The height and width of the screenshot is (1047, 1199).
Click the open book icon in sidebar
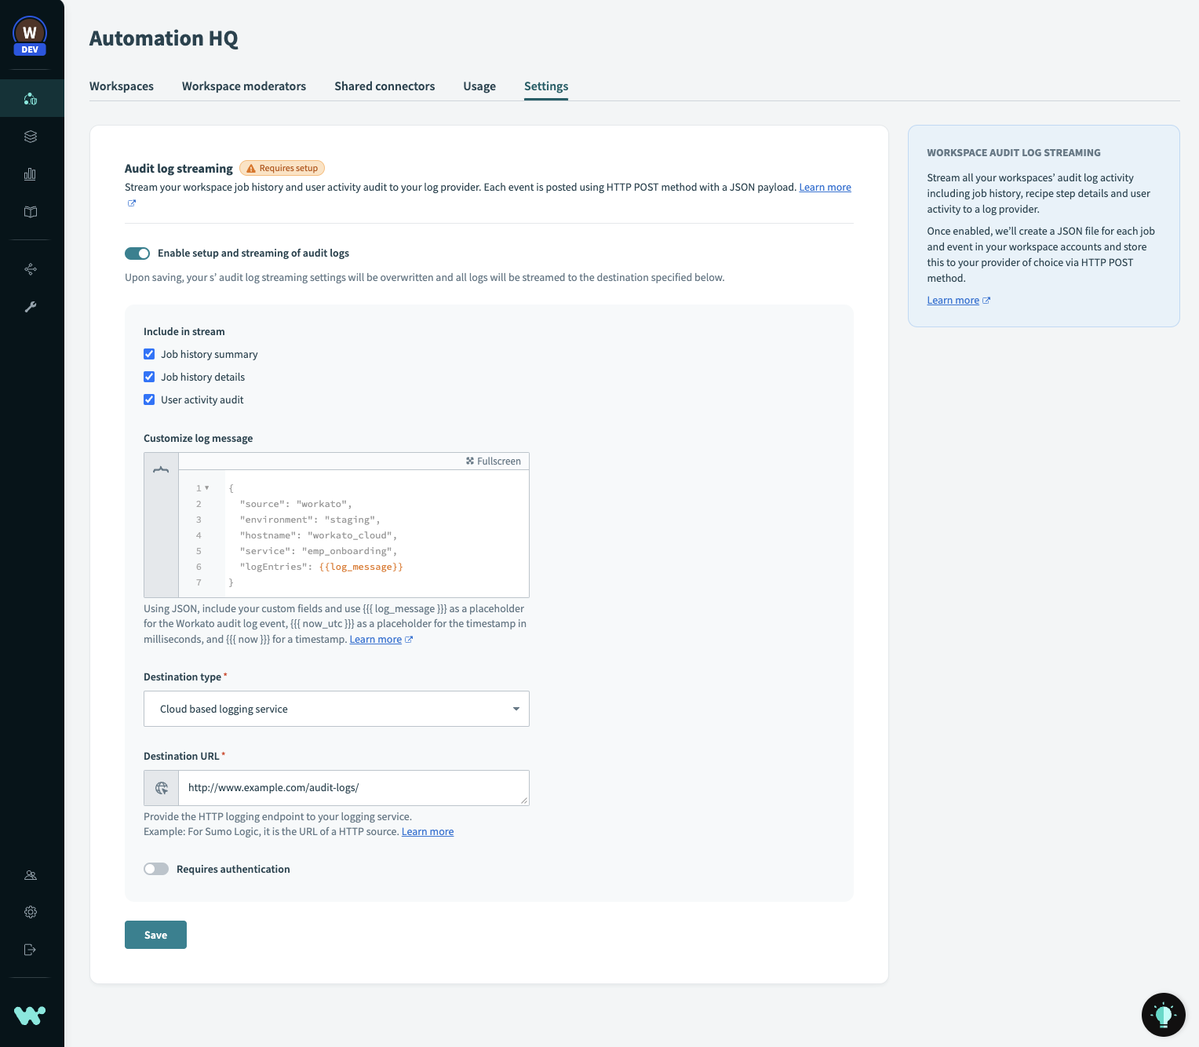[x=31, y=212]
